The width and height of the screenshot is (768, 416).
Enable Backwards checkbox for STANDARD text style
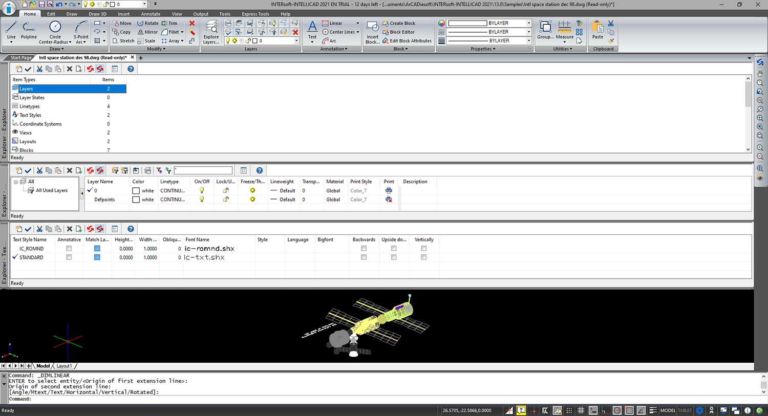point(364,257)
